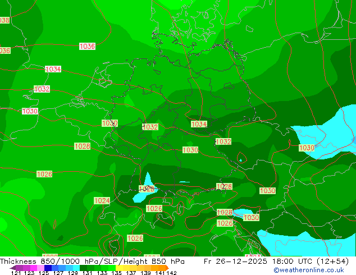The height and width of the screenshot is (275, 356).
Task: Pick the dark blue swatch in the legend
Action: 48,268
